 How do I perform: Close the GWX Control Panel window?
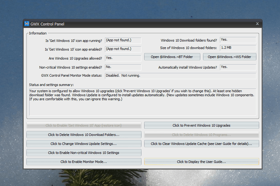click(x=257, y=24)
